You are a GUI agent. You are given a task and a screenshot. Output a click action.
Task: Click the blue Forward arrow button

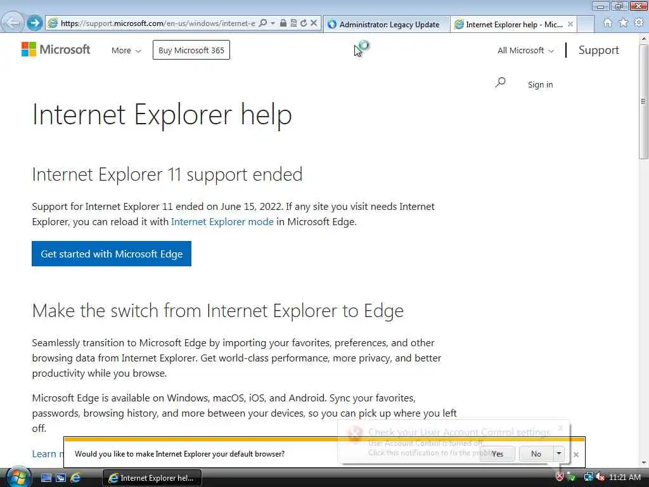point(35,23)
